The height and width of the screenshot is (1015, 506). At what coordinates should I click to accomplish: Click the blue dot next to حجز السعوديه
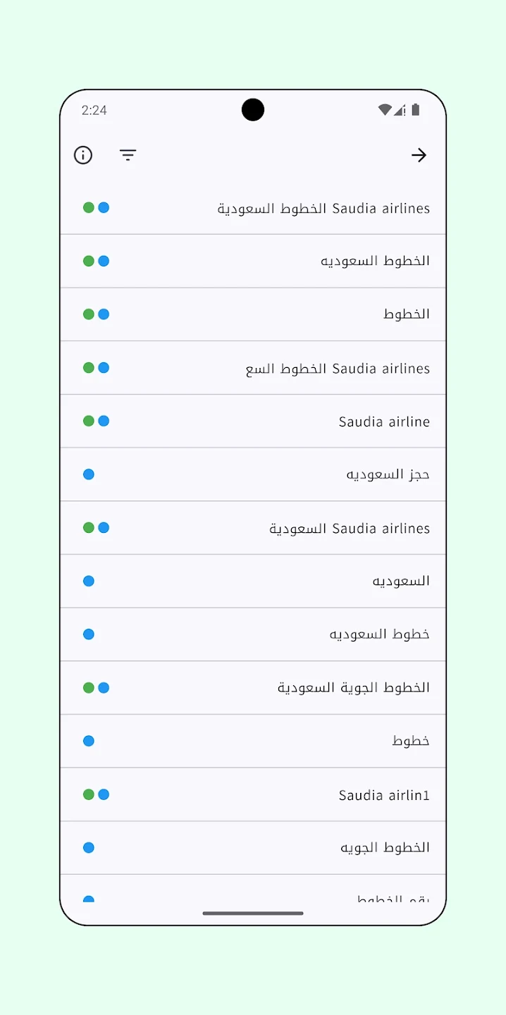tap(89, 474)
